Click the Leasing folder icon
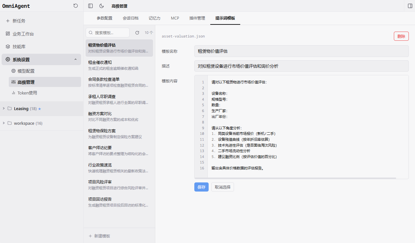This screenshot has width=415, height=243. [x=9, y=108]
